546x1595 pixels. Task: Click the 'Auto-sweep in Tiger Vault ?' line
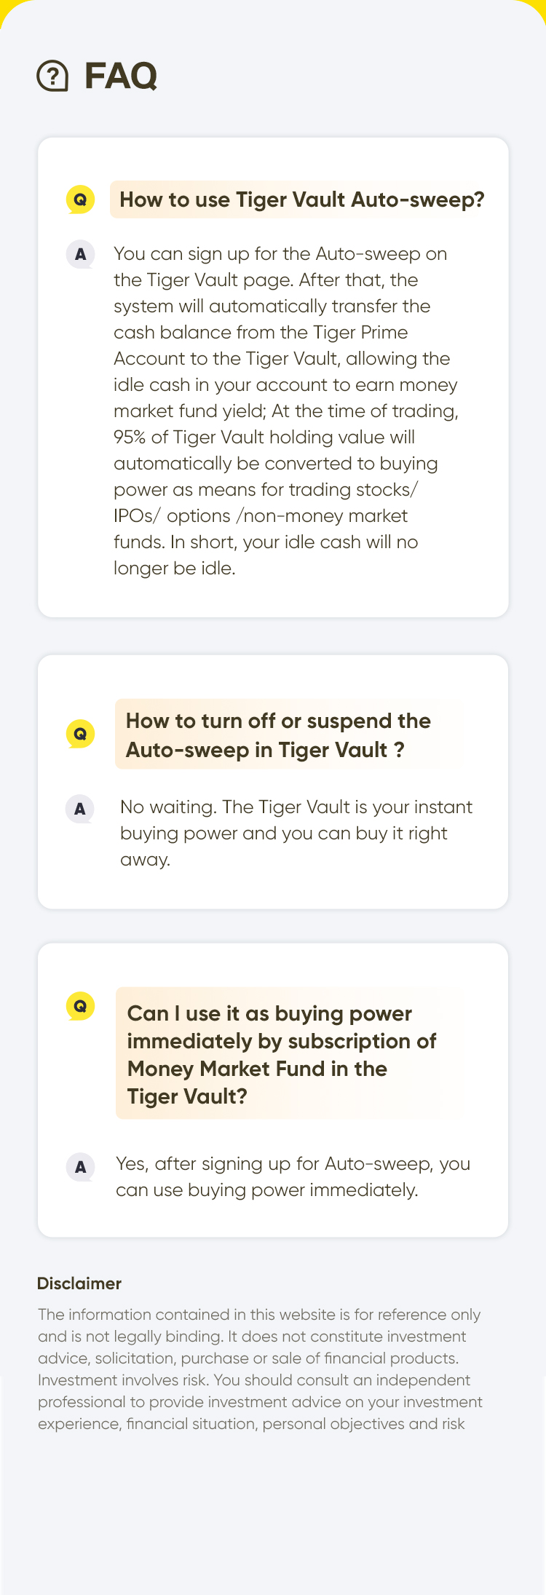(x=265, y=750)
